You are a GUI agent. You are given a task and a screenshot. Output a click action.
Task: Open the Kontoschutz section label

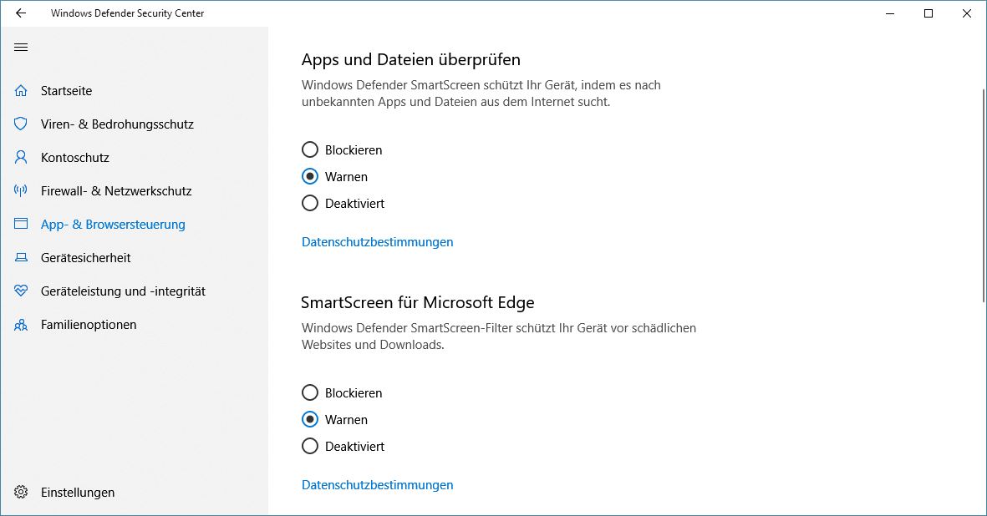75,158
